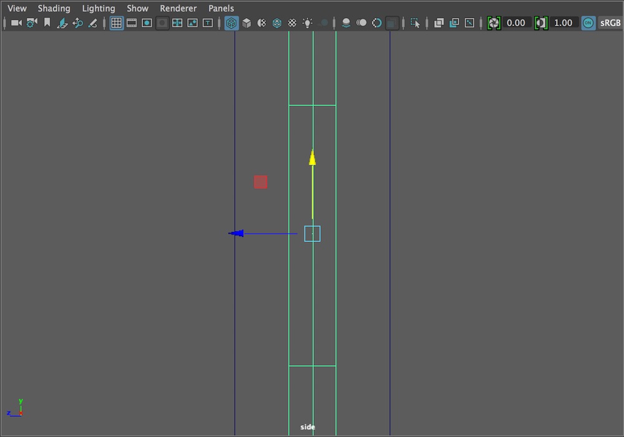Click the Select Camera icon
Screen dimensions: 624x437
pos(16,23)
